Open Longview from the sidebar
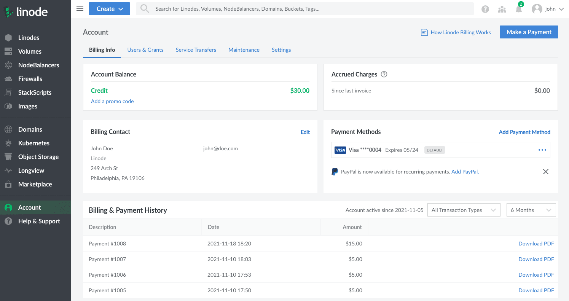 point(32,170)
